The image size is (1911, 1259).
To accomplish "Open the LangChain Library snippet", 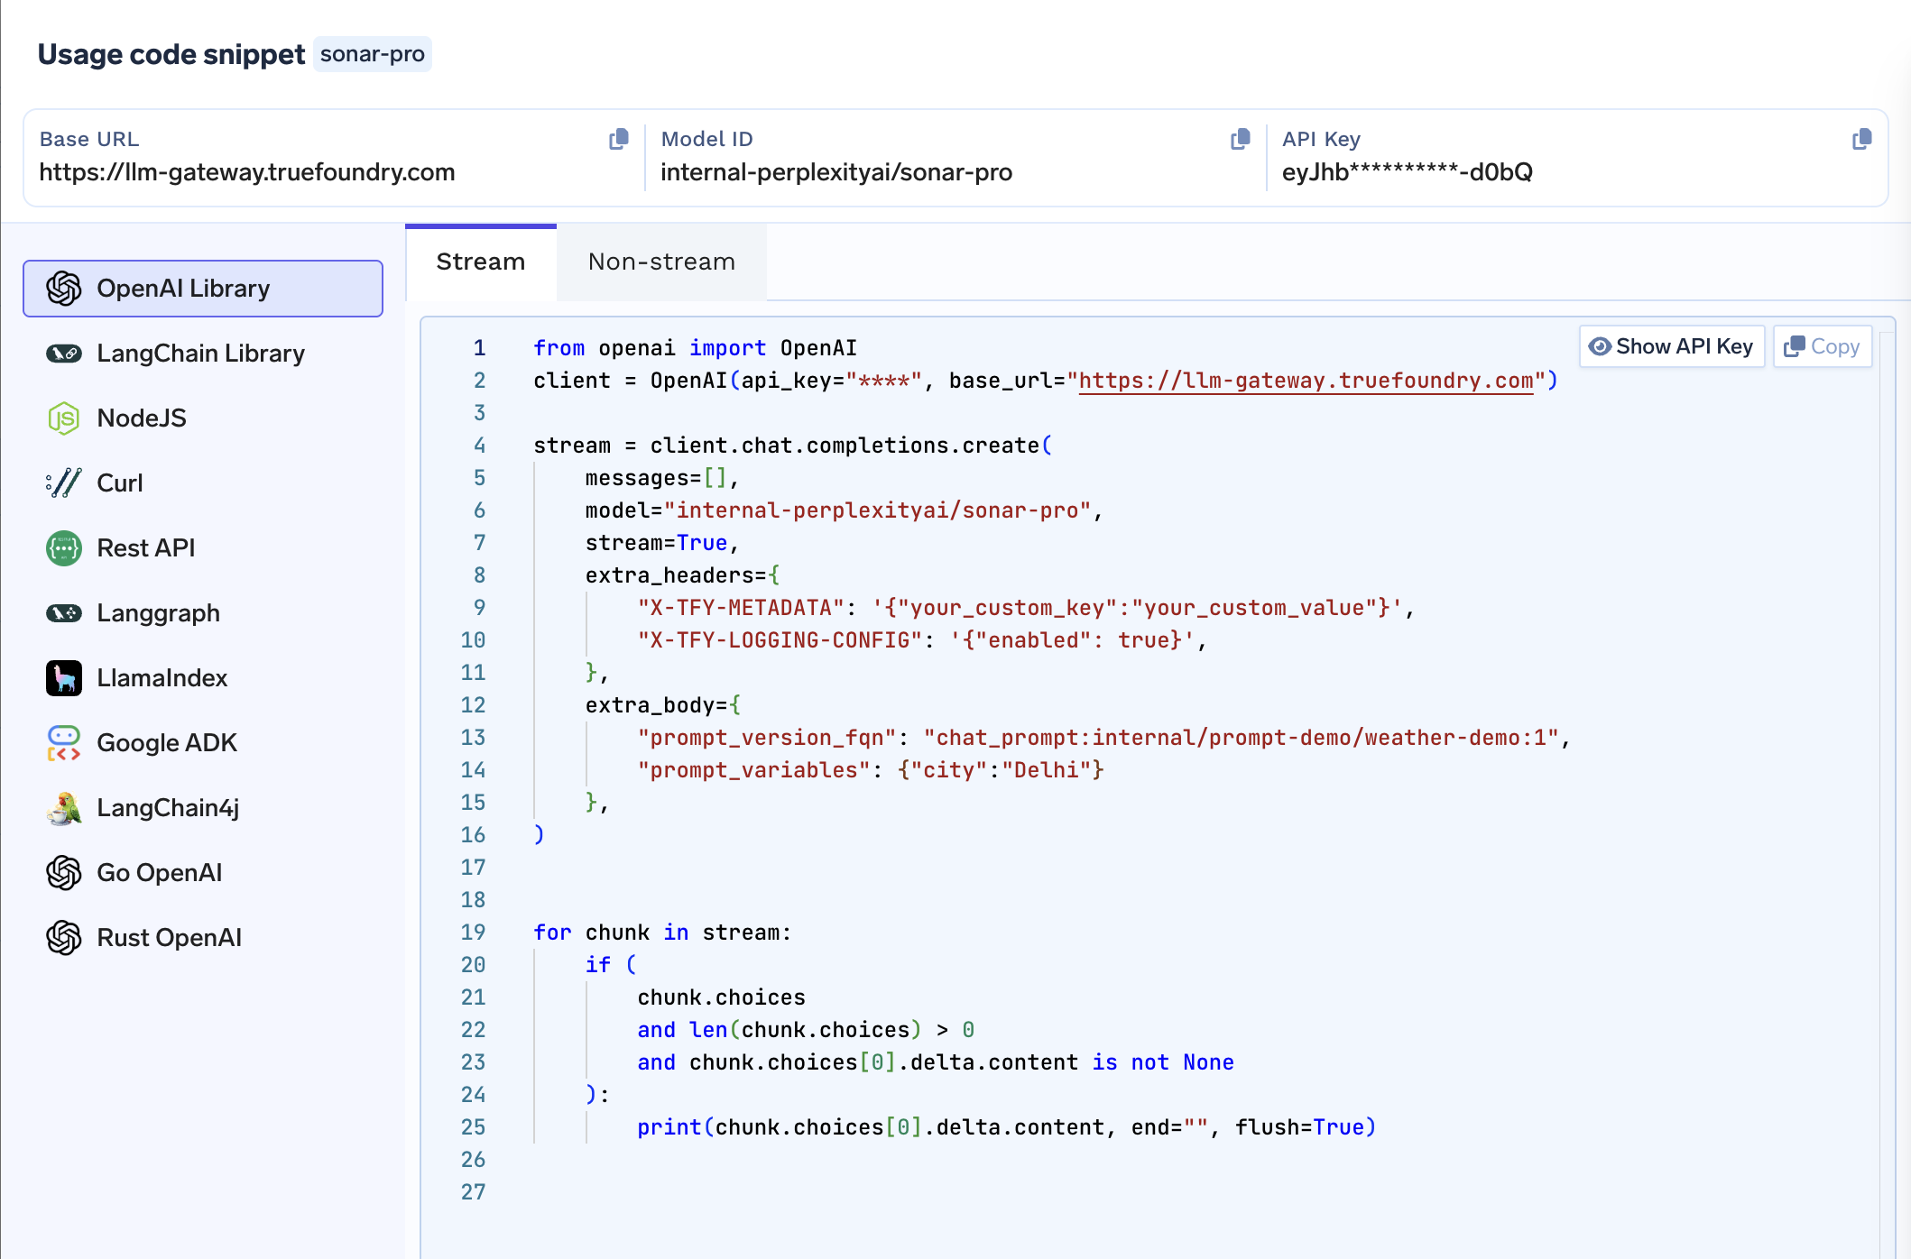I will pos(203,354).
